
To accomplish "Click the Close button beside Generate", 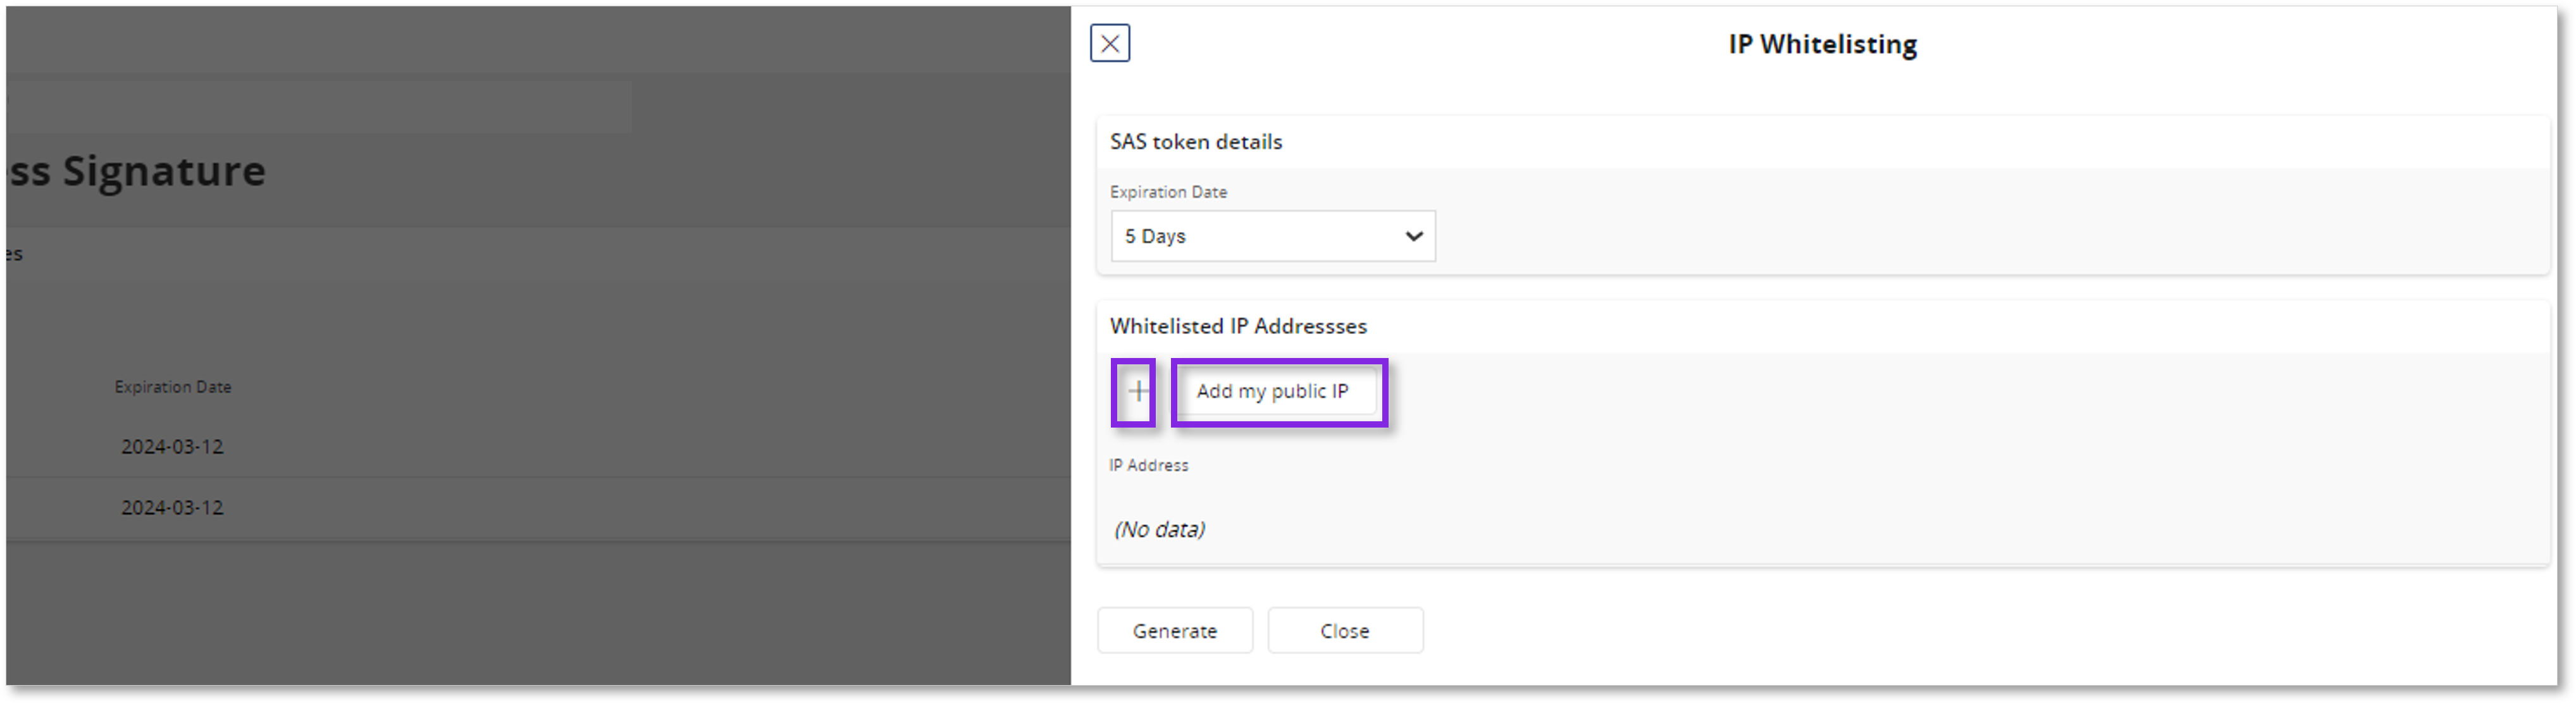I will 1345,630.
